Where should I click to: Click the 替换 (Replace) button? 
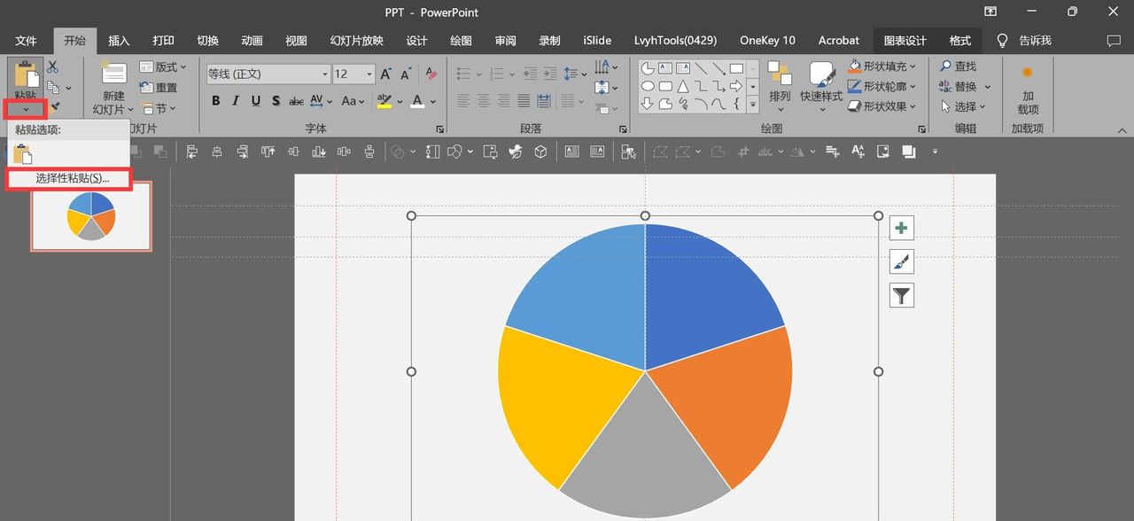[x=965, y=87]
